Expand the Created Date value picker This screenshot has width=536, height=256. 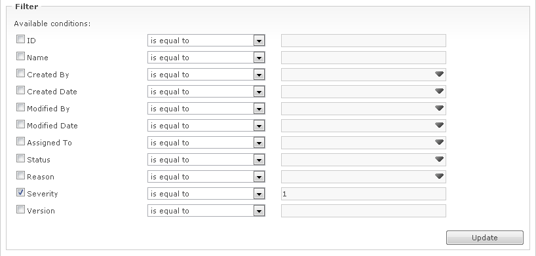pyautogui.click(x=439, y=91)
